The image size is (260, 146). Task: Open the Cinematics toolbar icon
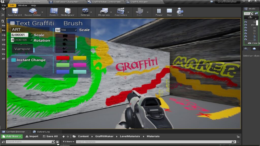(121, 11)
